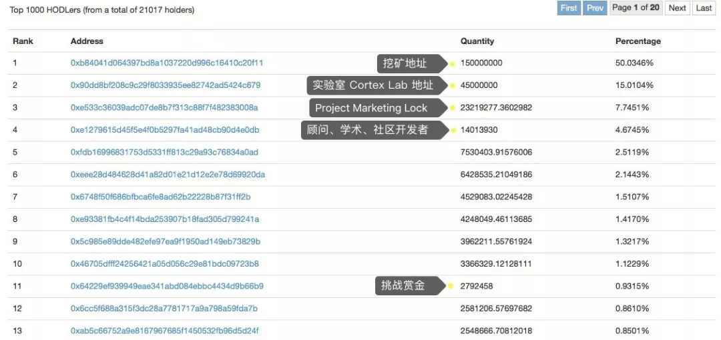Open address 0x90dd8bf208c9c29f8033935ee82742ad5424c679
Image resolution: width=721 pixels, height=340 pixels.
[x=166, y=85]
